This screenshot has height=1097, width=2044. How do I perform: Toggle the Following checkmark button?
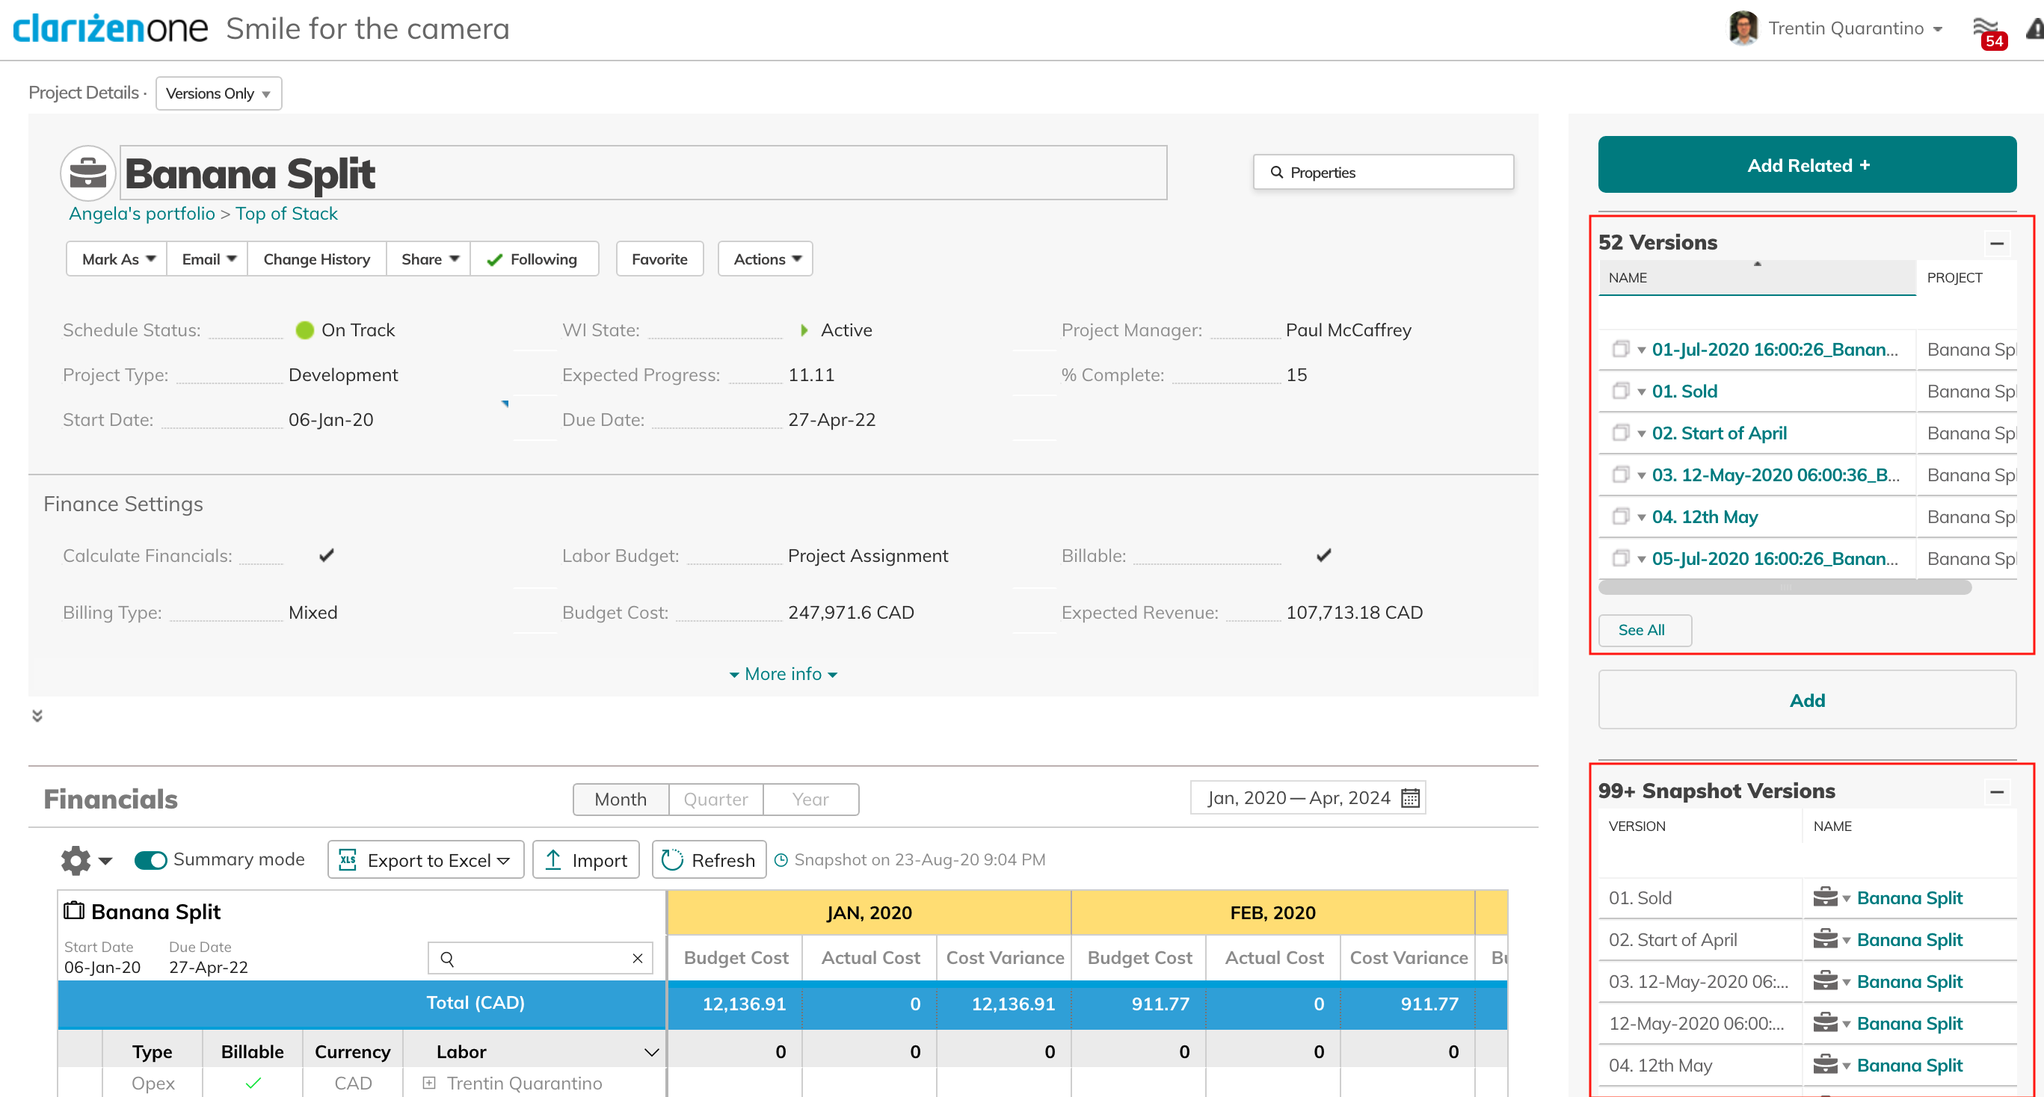[x=534, y=259]
